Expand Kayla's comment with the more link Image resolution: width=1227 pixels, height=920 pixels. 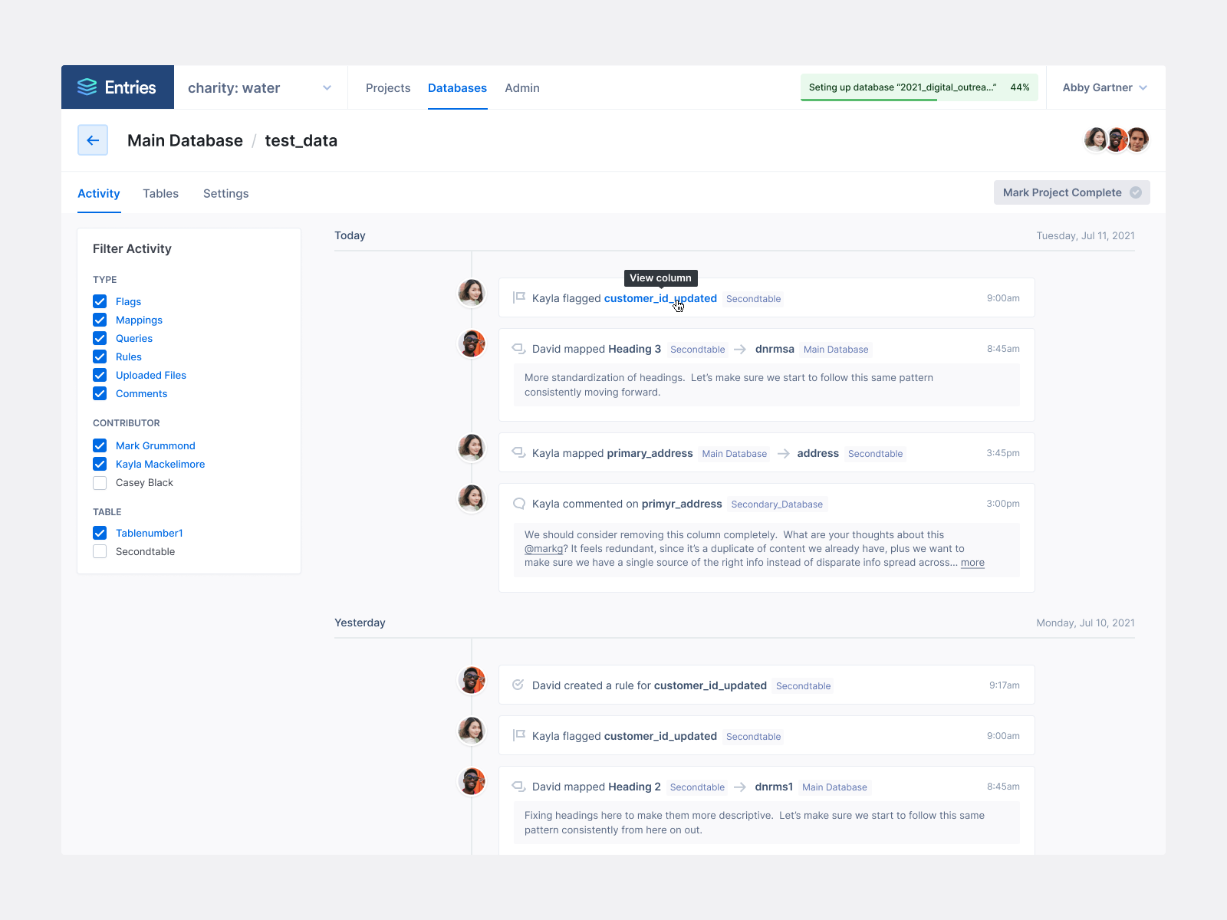[972, 562]
